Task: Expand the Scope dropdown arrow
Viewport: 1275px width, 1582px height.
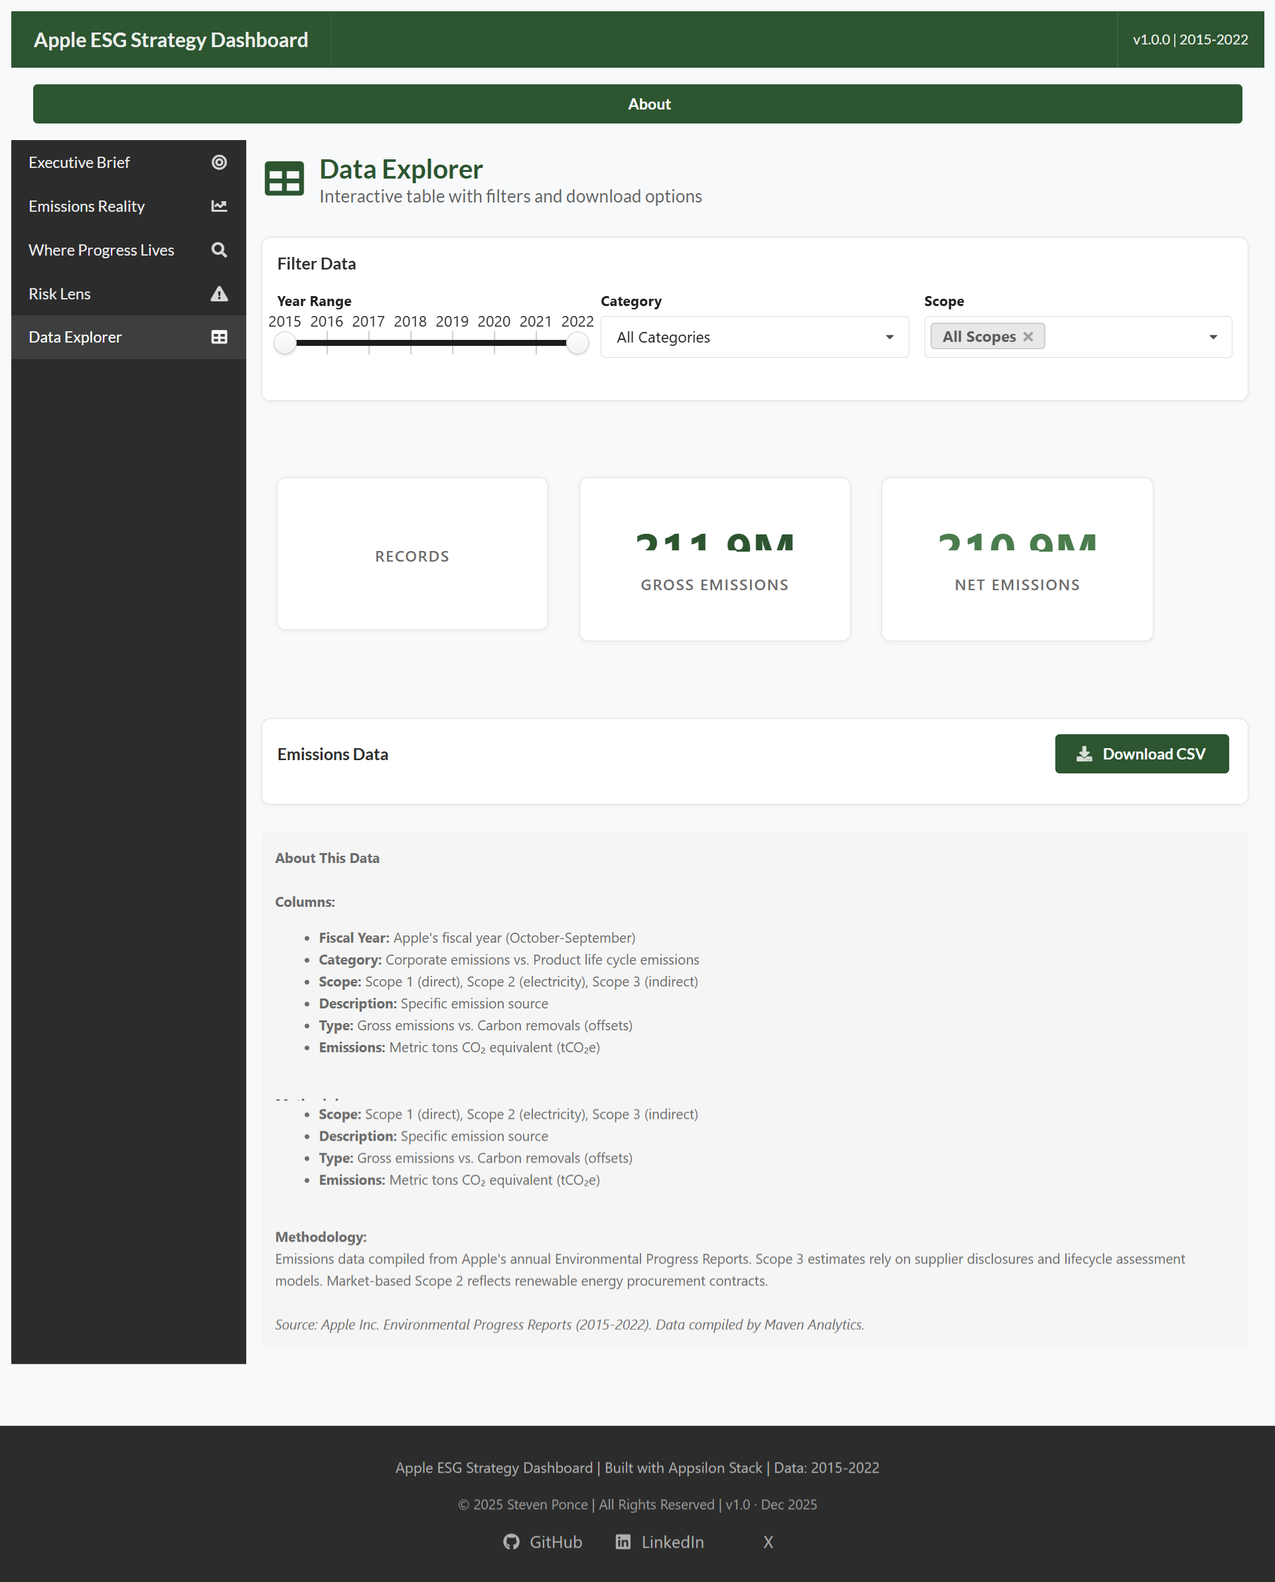Action: coord(1213,337)
